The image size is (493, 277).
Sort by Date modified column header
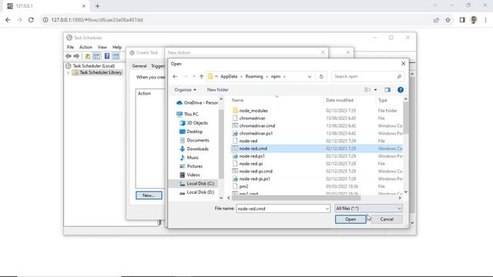(x=340, y=100)
